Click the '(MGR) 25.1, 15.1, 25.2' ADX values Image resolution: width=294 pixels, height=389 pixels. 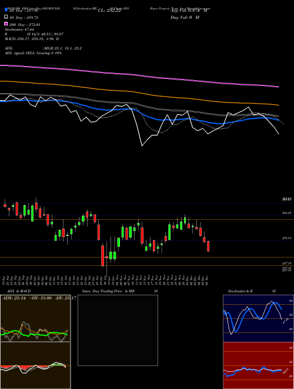pyautogui.click(x=62, y=48)
